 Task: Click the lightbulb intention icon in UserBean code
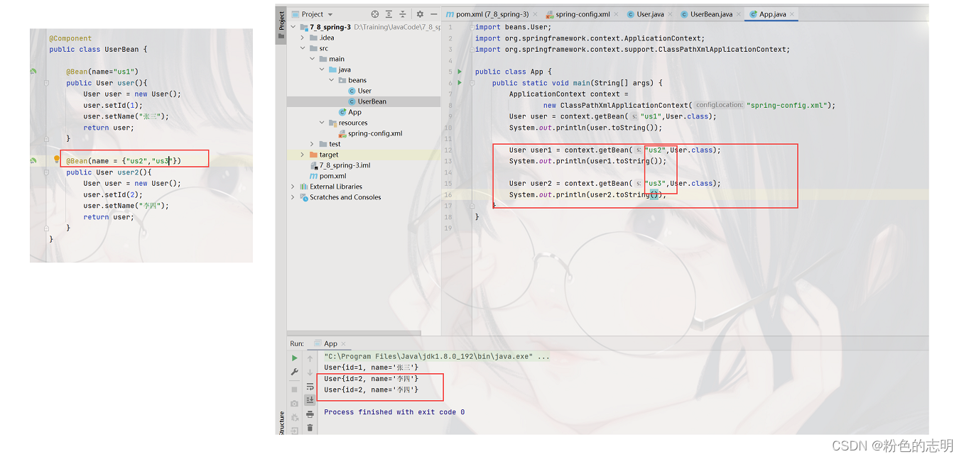57,160
